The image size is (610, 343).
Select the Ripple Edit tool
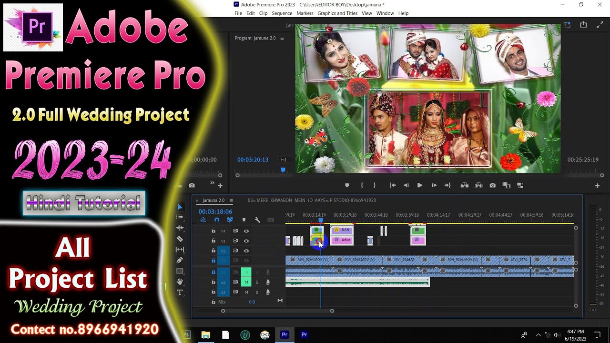tap(180, 228)
